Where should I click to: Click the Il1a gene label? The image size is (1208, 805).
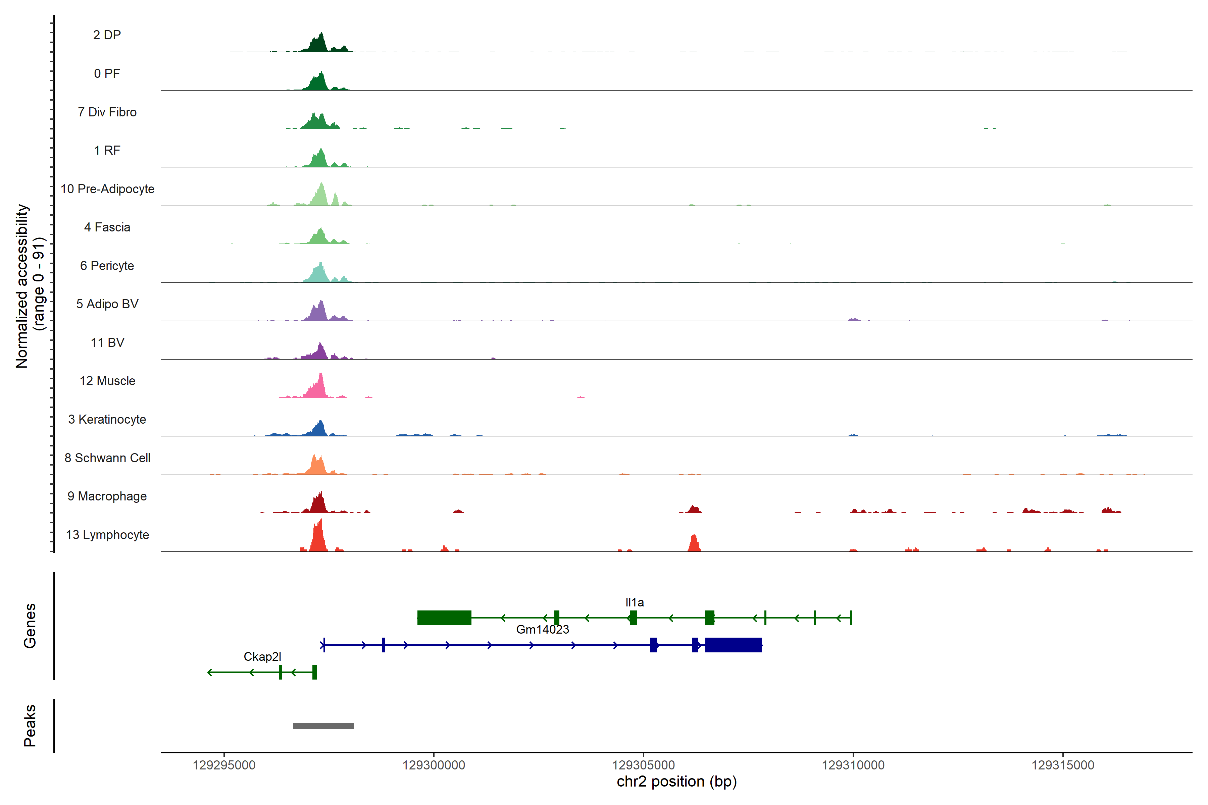634,602
